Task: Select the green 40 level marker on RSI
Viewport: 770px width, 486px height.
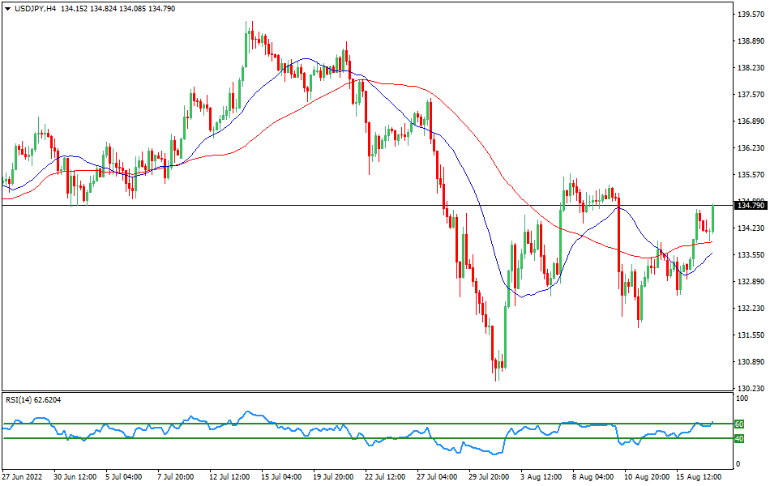Action: (x=738, y=438)
